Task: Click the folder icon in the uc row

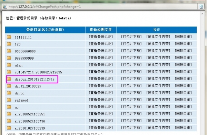Action: (x=9, y=107)
